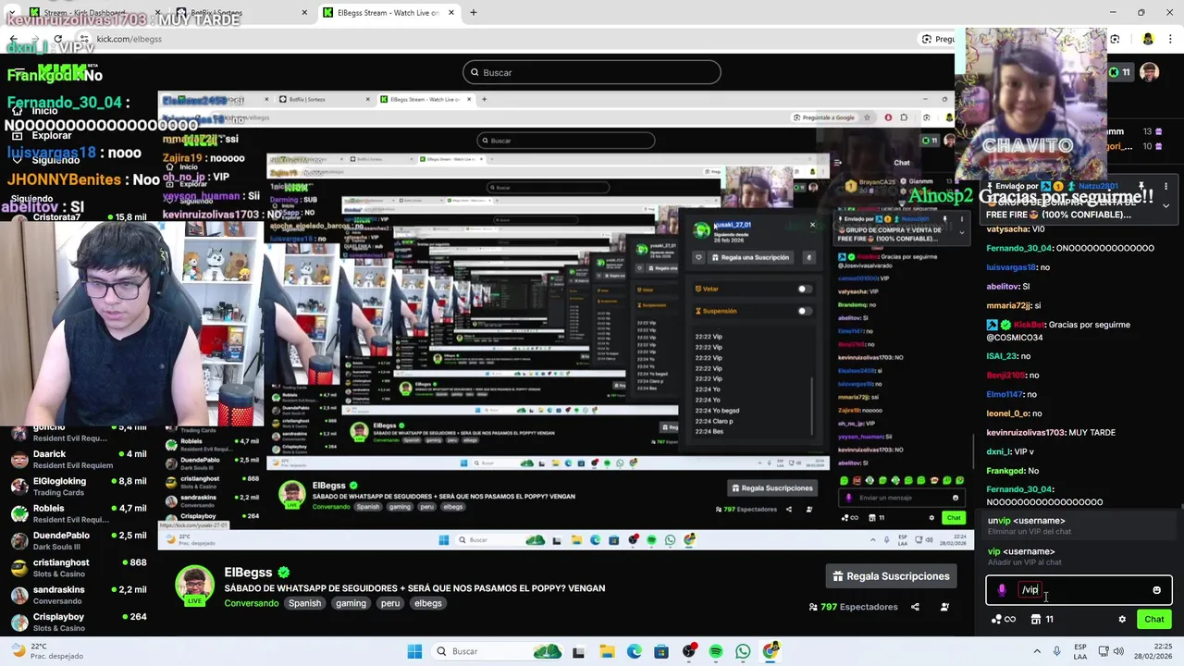Click the 797 Espectadores viewer count
Viewport: 1184px width, 666px height.
click(853, 607)
